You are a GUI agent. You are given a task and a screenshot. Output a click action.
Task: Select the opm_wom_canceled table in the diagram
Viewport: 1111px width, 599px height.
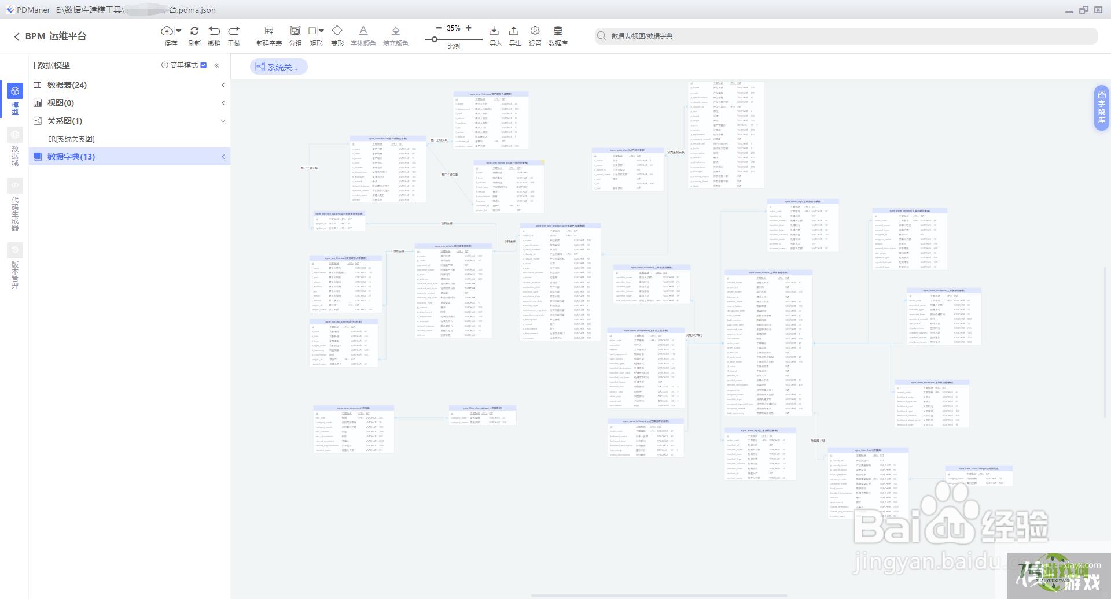pyautogui.click(x=652, y=284)
